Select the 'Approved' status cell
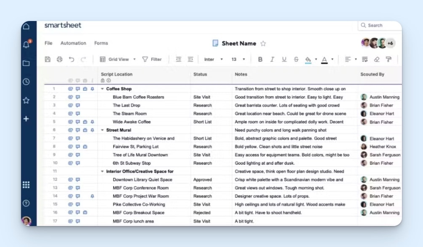The height and width of the screenshot is (247, 423). click(211, 179)
